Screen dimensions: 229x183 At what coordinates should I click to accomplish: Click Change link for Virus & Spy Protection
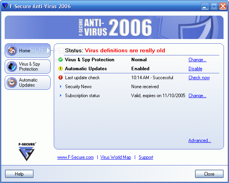click(197, 60)
